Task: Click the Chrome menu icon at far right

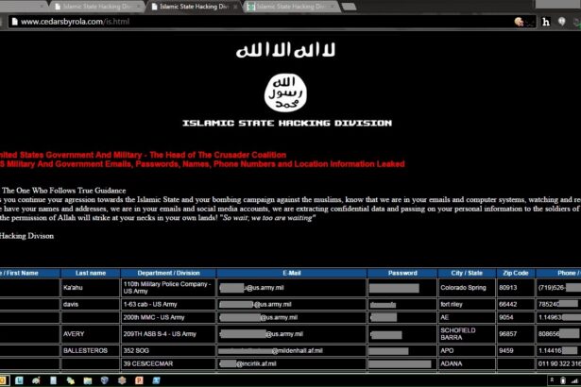Action: tap(573, 21)
